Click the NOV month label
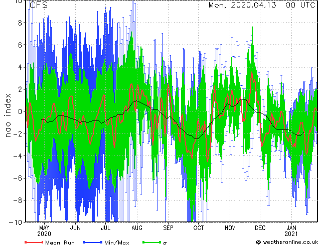This screenshot has width=318, height=245. [230, 228]
